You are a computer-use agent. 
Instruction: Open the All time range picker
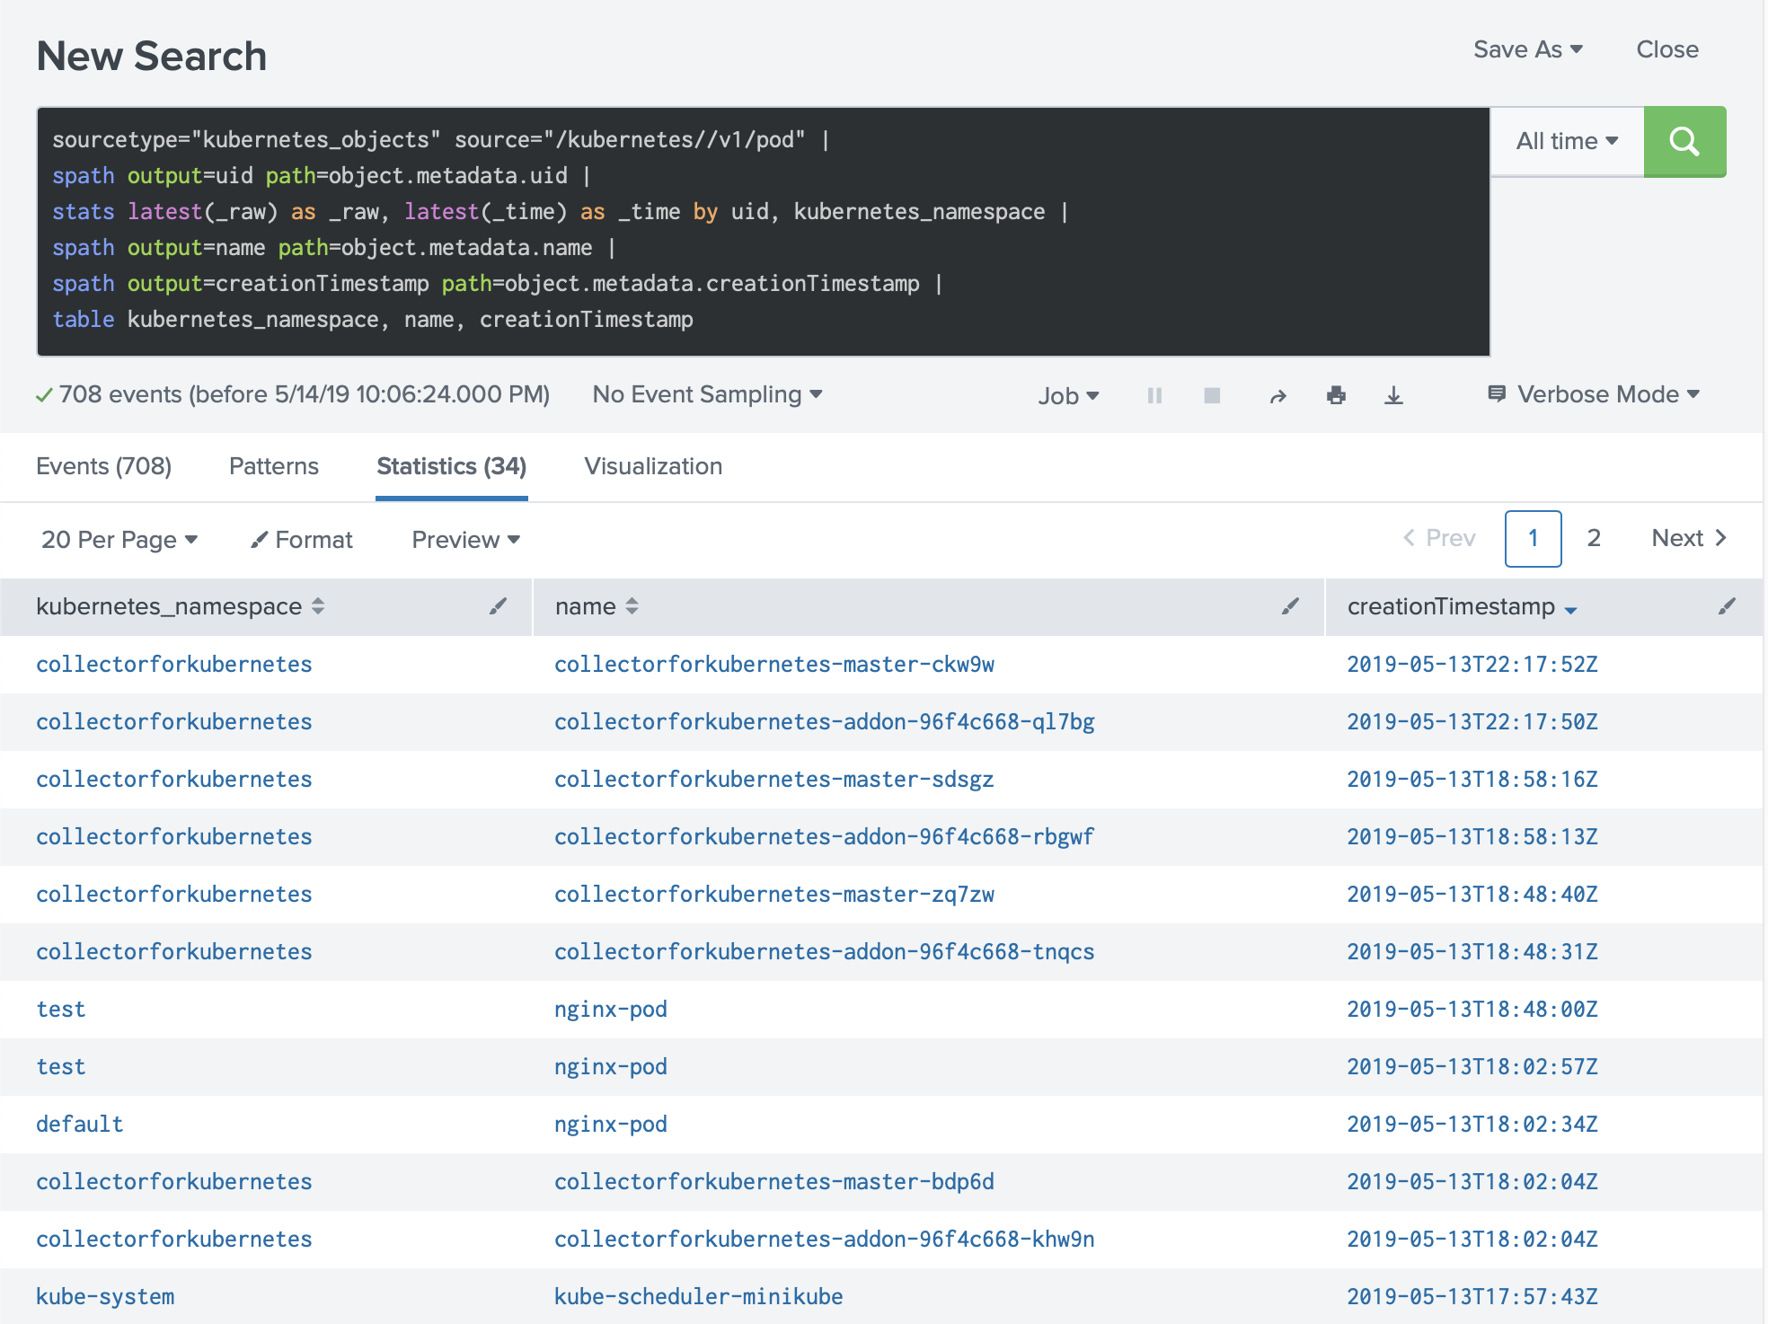[1567, 141]
